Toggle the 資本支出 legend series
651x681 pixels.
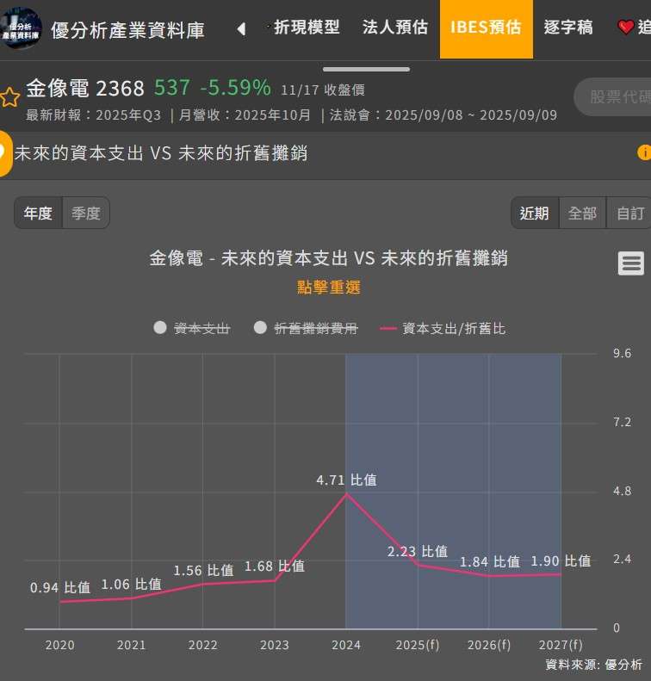[191, 328]
